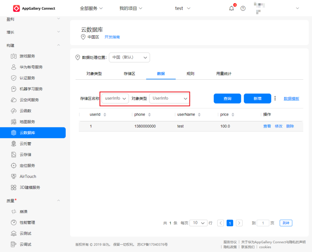This screenshot has height=252, width=312.
Task: Open the 对象类型 UserInfo dropdown
Action: [x=169, y=99]
